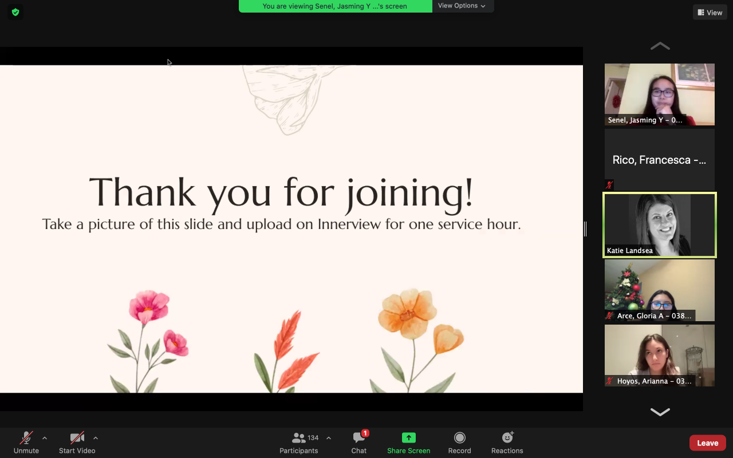Change layout with the View button
733x458 pixels.
(710, 13)
